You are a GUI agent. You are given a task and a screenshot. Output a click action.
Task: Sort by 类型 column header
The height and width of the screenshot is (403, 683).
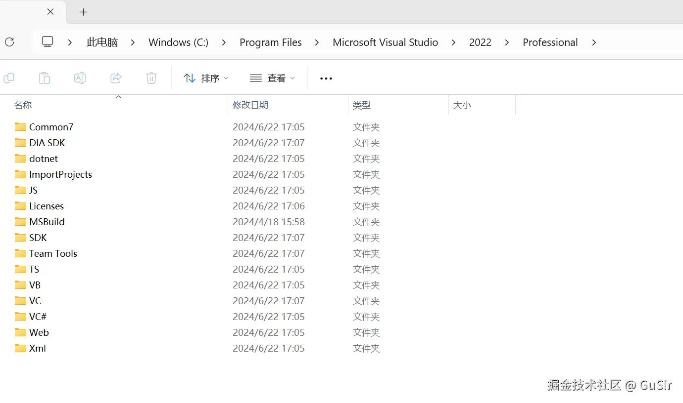tap(362, 105)
